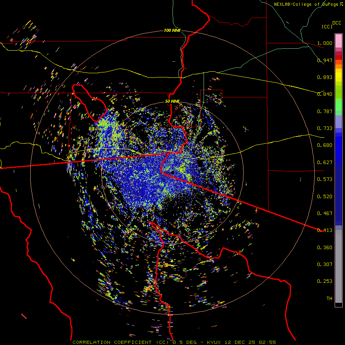The height and width of the screenshot is (345, 345).
Task: Click the [CC] legend unit label
Action: (x=327, y=26)
